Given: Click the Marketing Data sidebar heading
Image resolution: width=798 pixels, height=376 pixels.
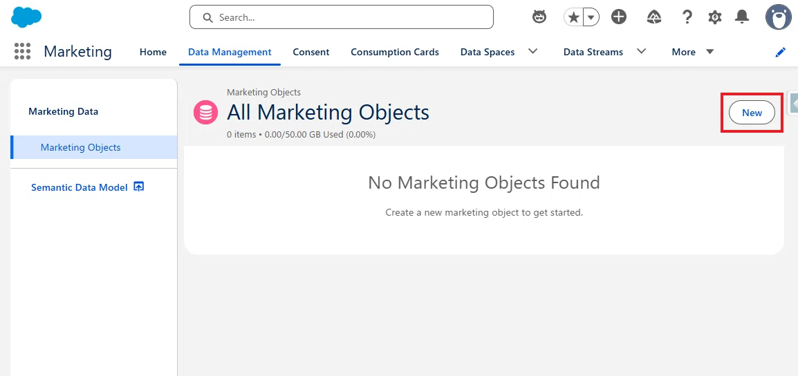Looking at the screenshot, I should (63, 111).
